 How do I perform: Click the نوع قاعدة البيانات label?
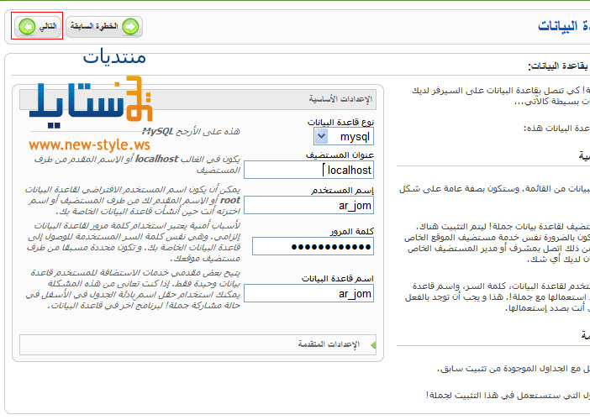pyautogui.click(x=341, y=122)
